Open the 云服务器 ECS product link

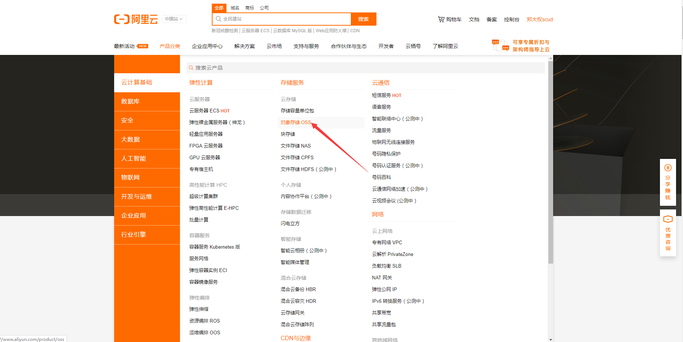click(x=205, y=111)
